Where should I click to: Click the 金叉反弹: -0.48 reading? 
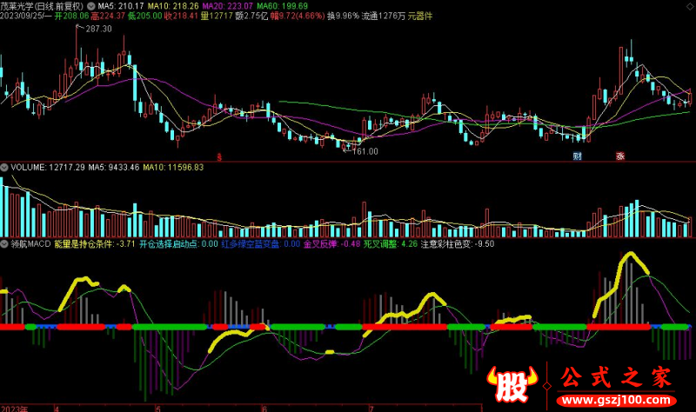click(x=332, y=244)
